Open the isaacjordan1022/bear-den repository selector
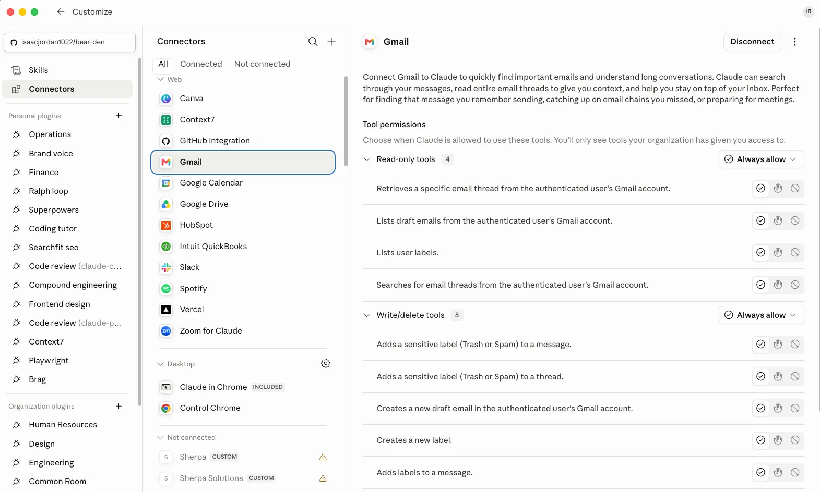 (69, 42)
